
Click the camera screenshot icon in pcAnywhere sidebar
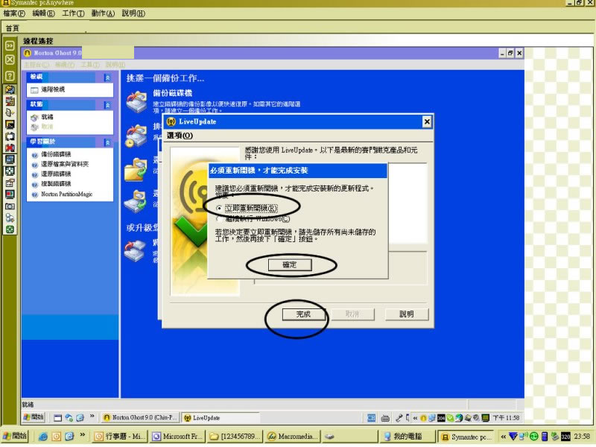[10, 206]
